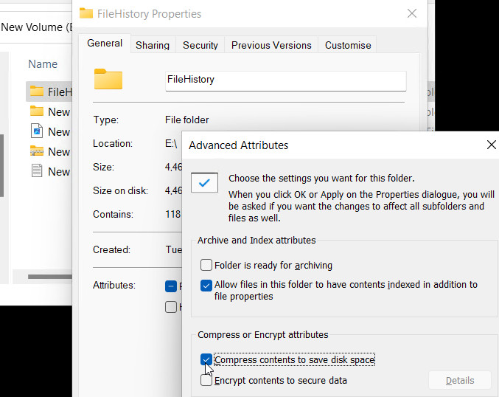Select the FileHistory folder icon in the file list
The height and width of the screenshot is (397, 499).
pos(37,92)
